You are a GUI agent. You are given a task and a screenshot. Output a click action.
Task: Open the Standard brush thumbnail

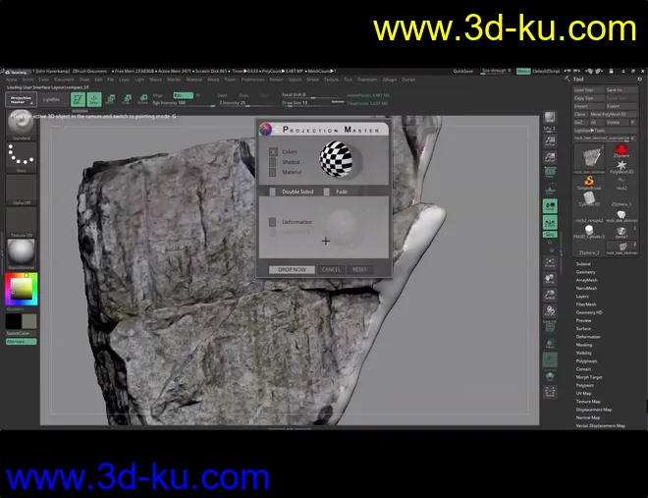21,125
